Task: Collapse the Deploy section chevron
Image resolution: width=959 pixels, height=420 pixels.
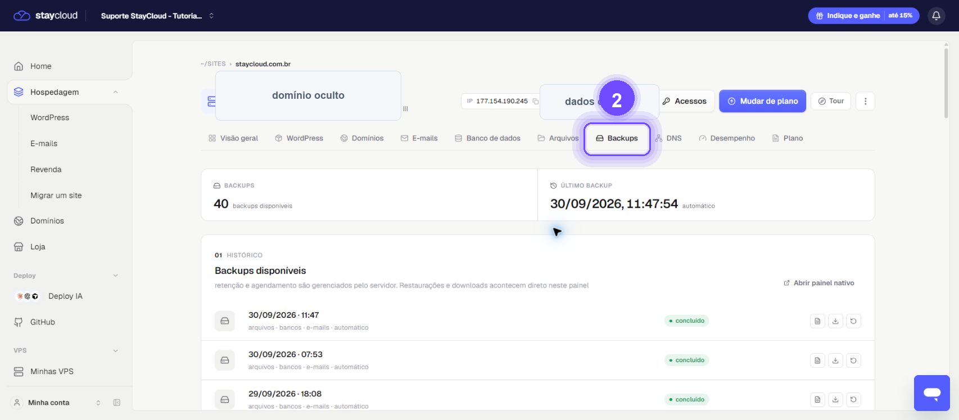Action: 115,276
